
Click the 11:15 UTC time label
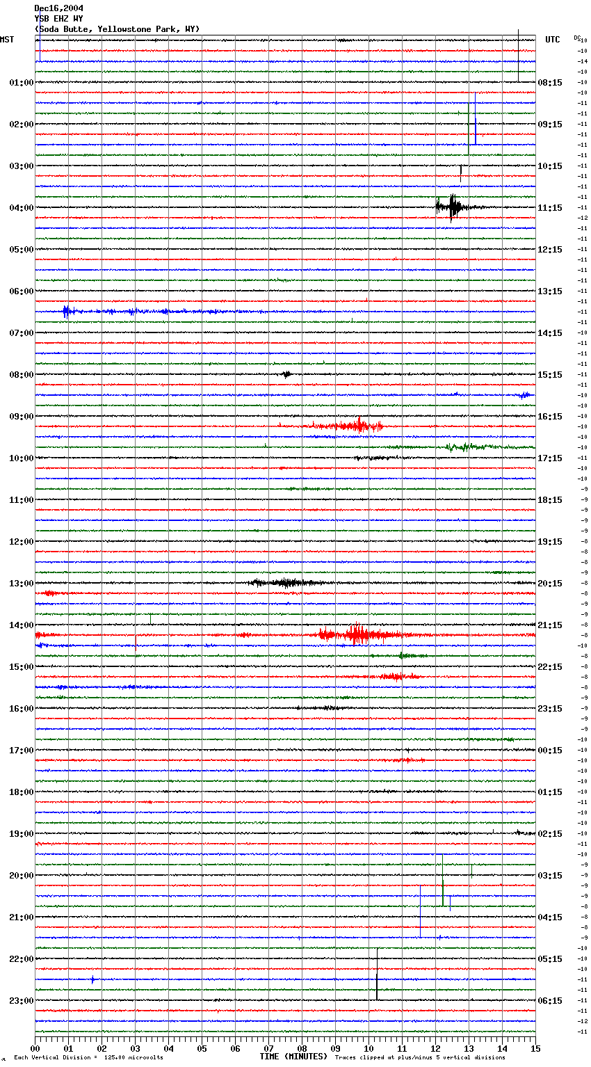[550, 208]
